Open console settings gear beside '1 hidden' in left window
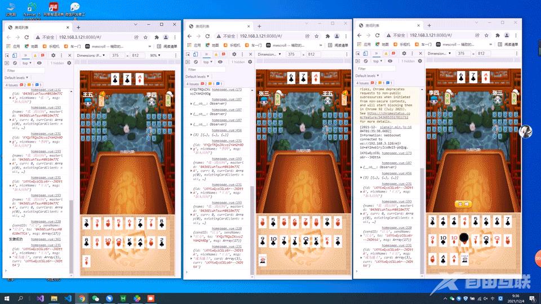Screen dimensions: 541x304 pos(69,63)
